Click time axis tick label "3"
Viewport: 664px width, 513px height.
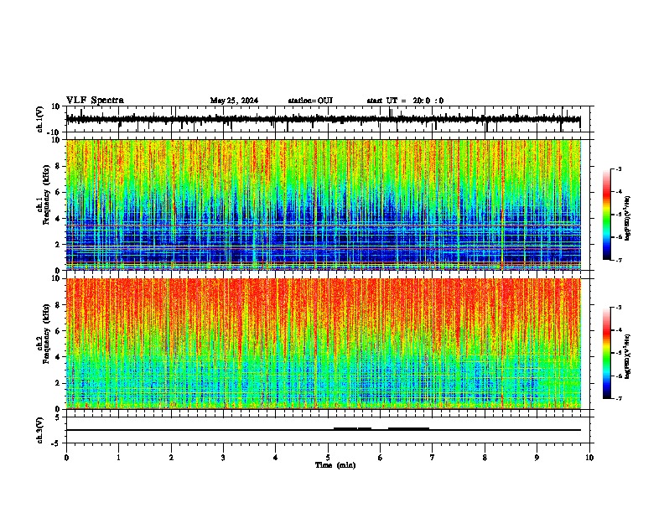pos(223,458)
